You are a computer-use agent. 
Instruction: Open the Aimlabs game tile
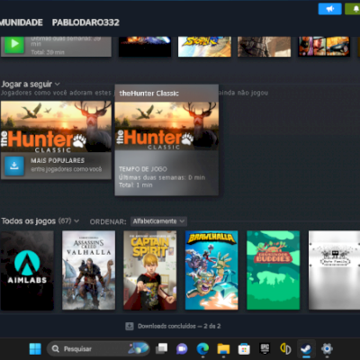point(27,270)
